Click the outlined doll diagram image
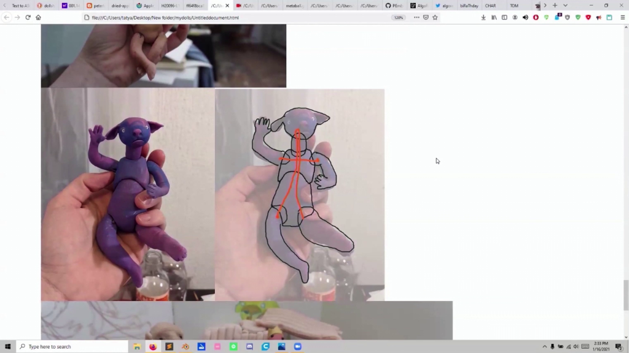The height and width of the screenshot is (353, 629). click(300, 194)
